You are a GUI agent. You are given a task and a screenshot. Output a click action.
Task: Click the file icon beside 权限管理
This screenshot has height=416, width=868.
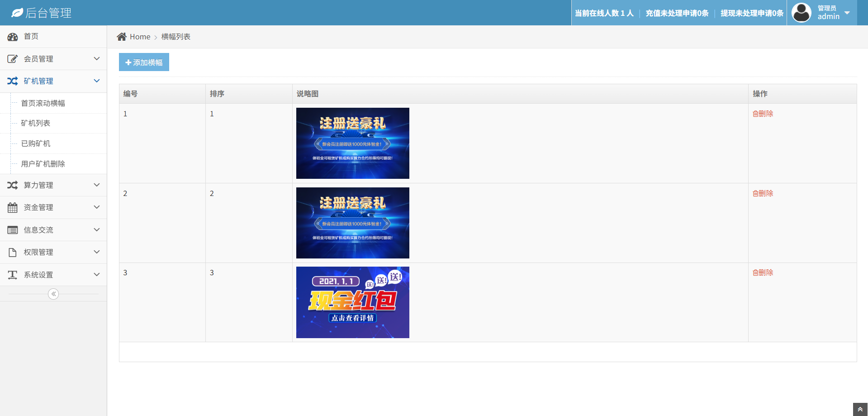(x=13, y=253)
